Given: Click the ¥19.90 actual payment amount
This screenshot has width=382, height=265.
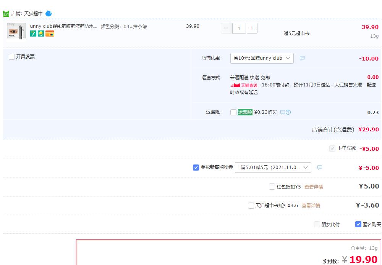Looking at the screenshot, I should click(360, 259).
